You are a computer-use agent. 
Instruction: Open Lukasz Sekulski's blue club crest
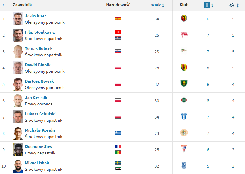tap(184, 116)
